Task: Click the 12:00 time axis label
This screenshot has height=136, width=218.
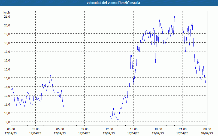Action: click(109, 129)
